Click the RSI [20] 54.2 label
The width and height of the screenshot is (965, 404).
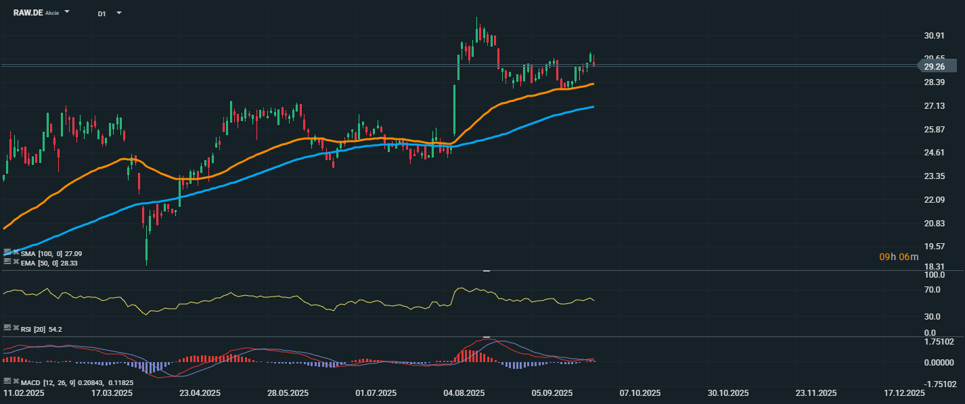[41, 329]
